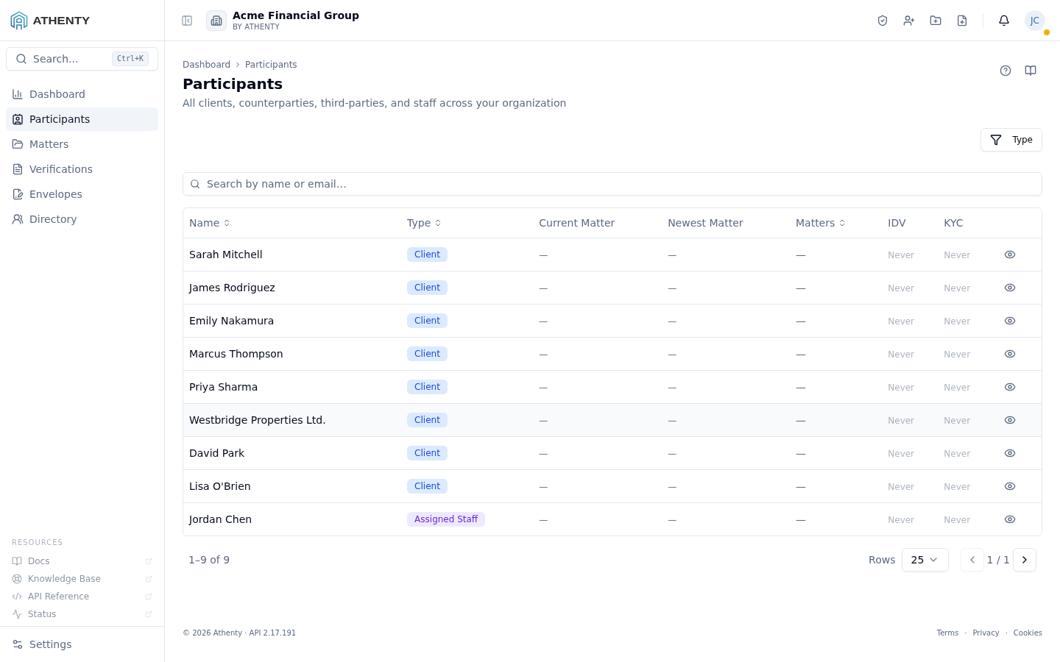Sort table by Matters column
This screenshot has height=662, width=1060.
click(x=820, y=223)
